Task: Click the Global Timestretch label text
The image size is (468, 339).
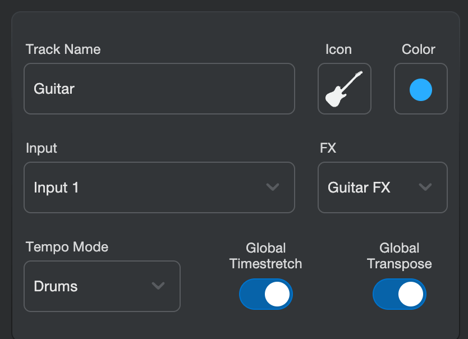Action: point(266,256)
